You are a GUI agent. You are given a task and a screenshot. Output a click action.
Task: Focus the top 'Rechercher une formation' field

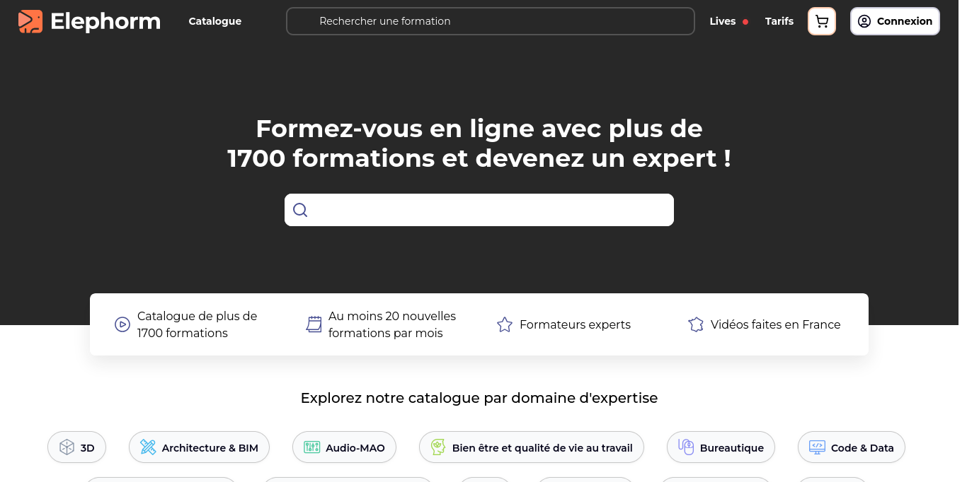point(490,21)
